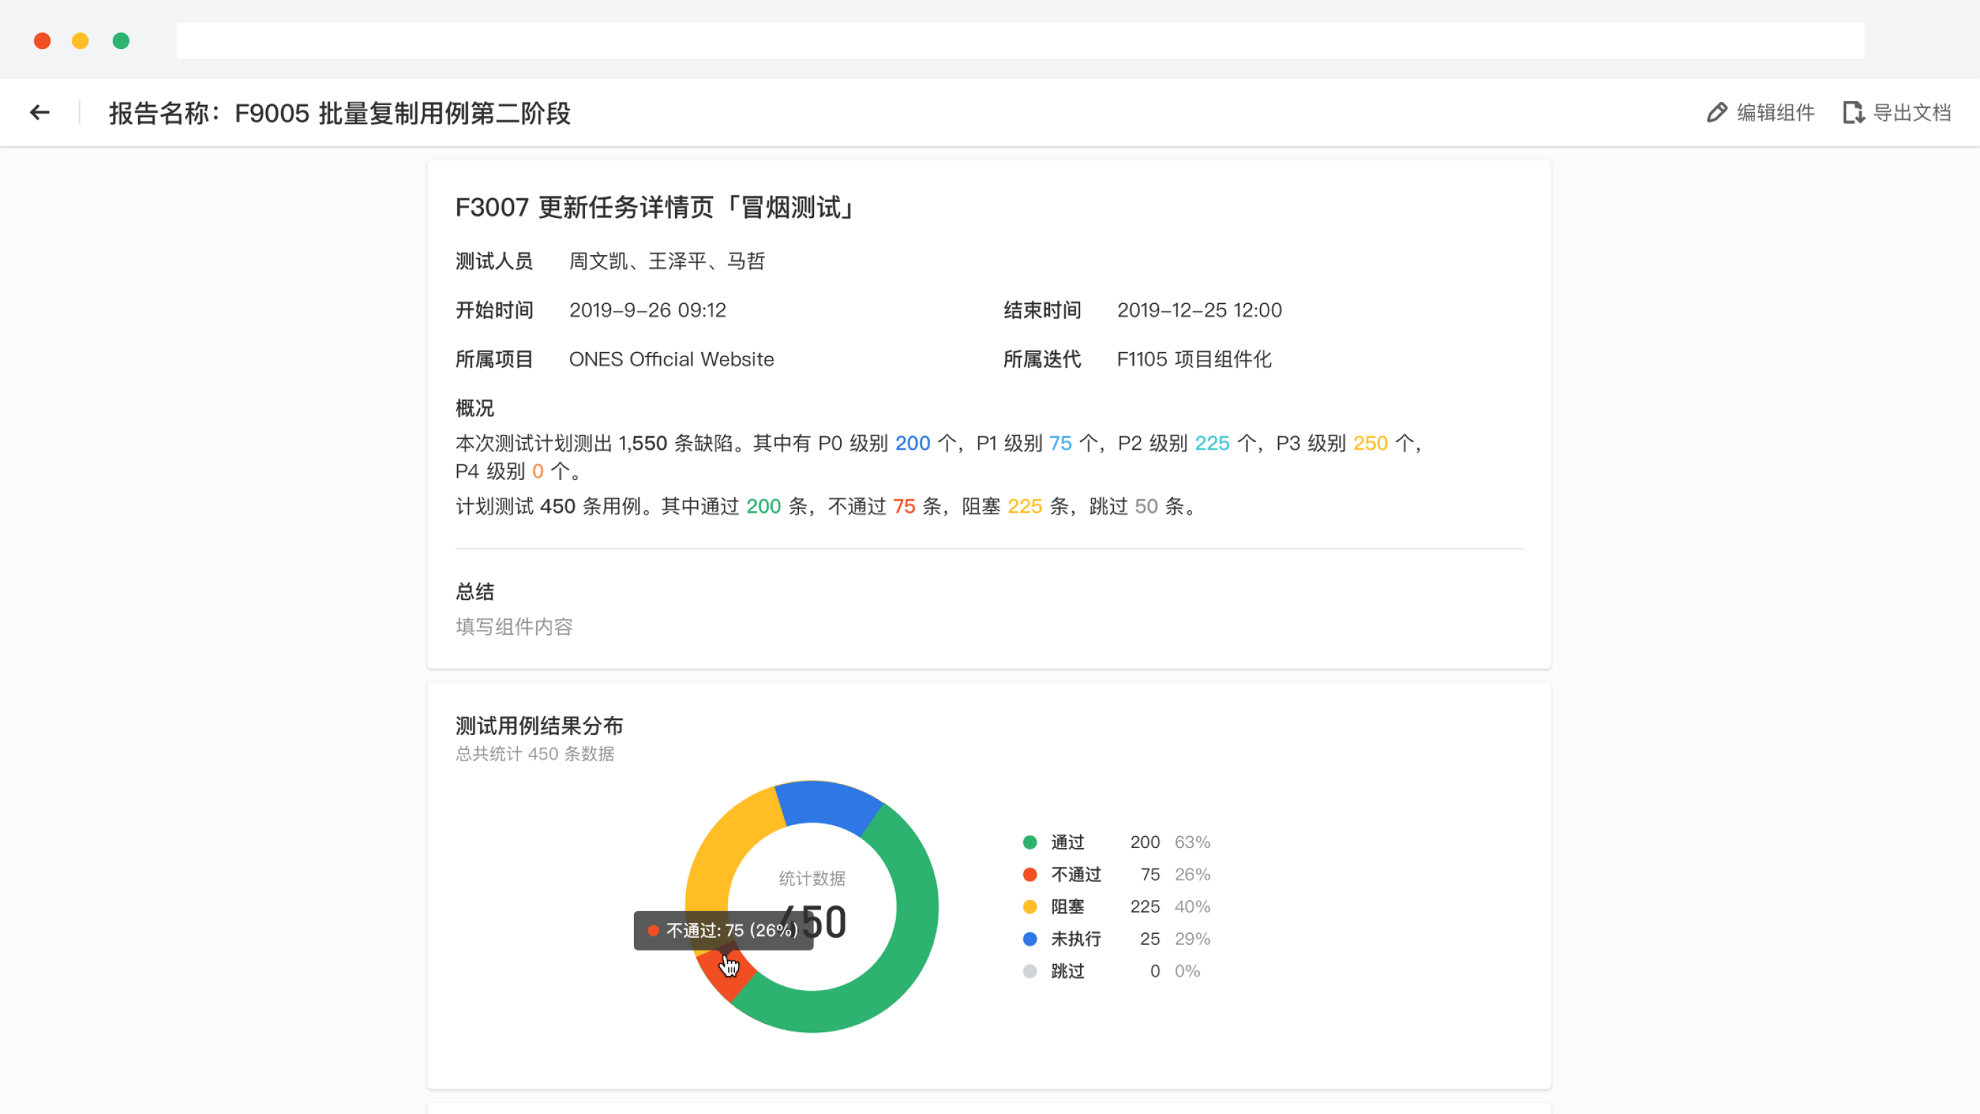
Task: Click the red 不通过 count 75 in overview
Action: (904, 507)
